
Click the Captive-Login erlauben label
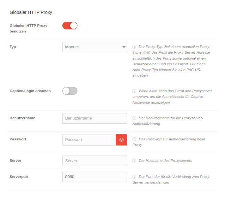click(x=30, y=91)
